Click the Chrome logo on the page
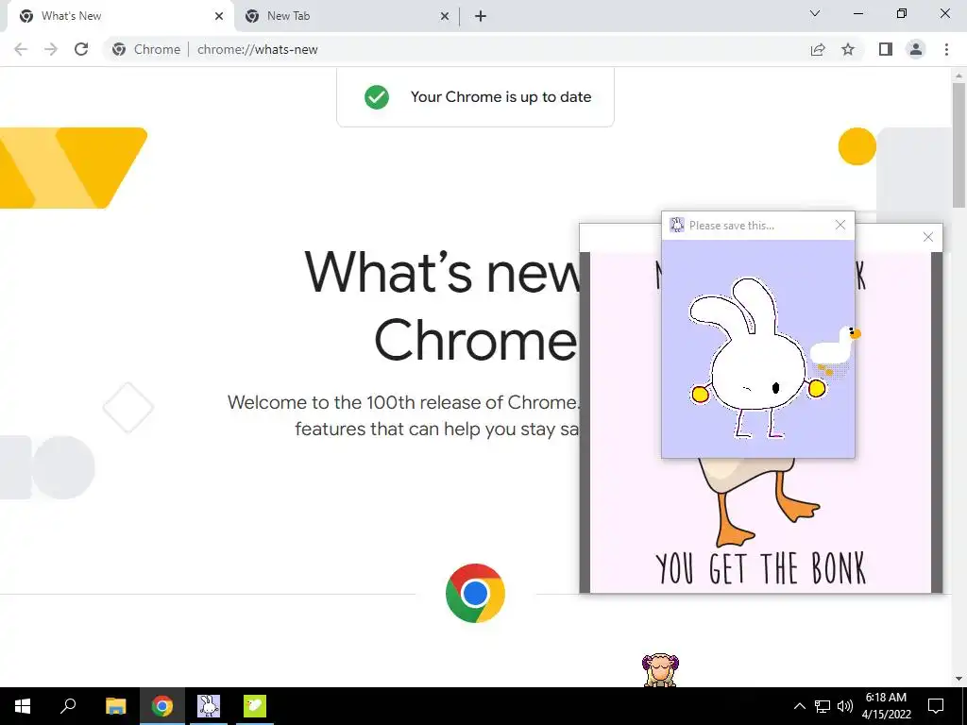 475,593
